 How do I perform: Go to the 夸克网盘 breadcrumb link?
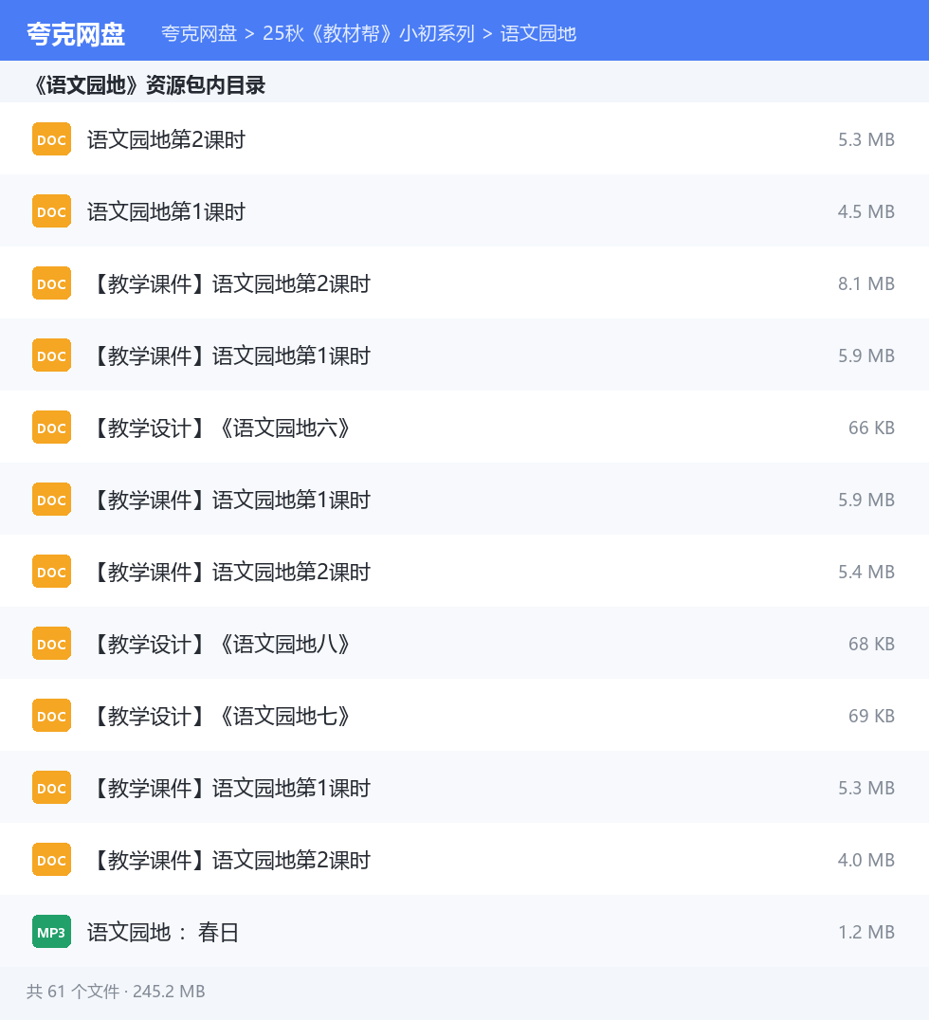tap(199, 34)
